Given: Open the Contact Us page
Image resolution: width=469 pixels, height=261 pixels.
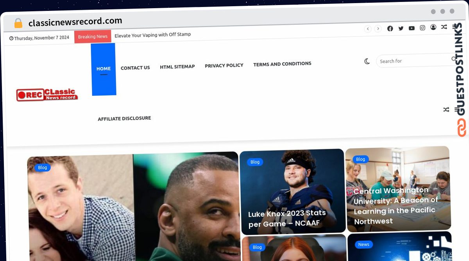Looking at the screenshot, I should pos(135,68).
